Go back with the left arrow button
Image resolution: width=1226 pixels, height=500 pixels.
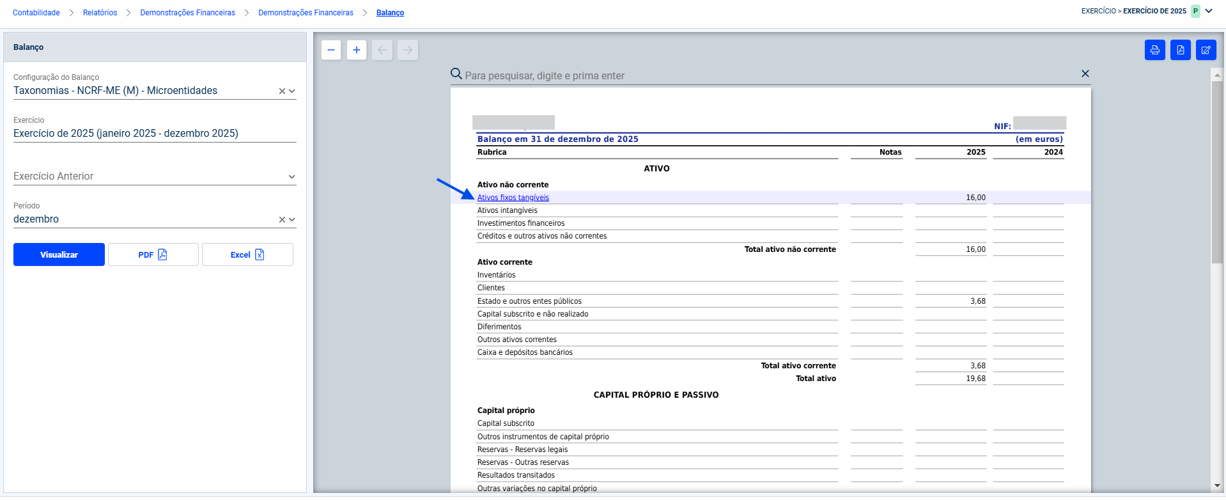tap(382, 50)
